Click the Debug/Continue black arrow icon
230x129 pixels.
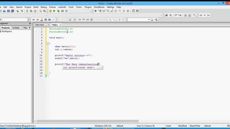[96, 11]
